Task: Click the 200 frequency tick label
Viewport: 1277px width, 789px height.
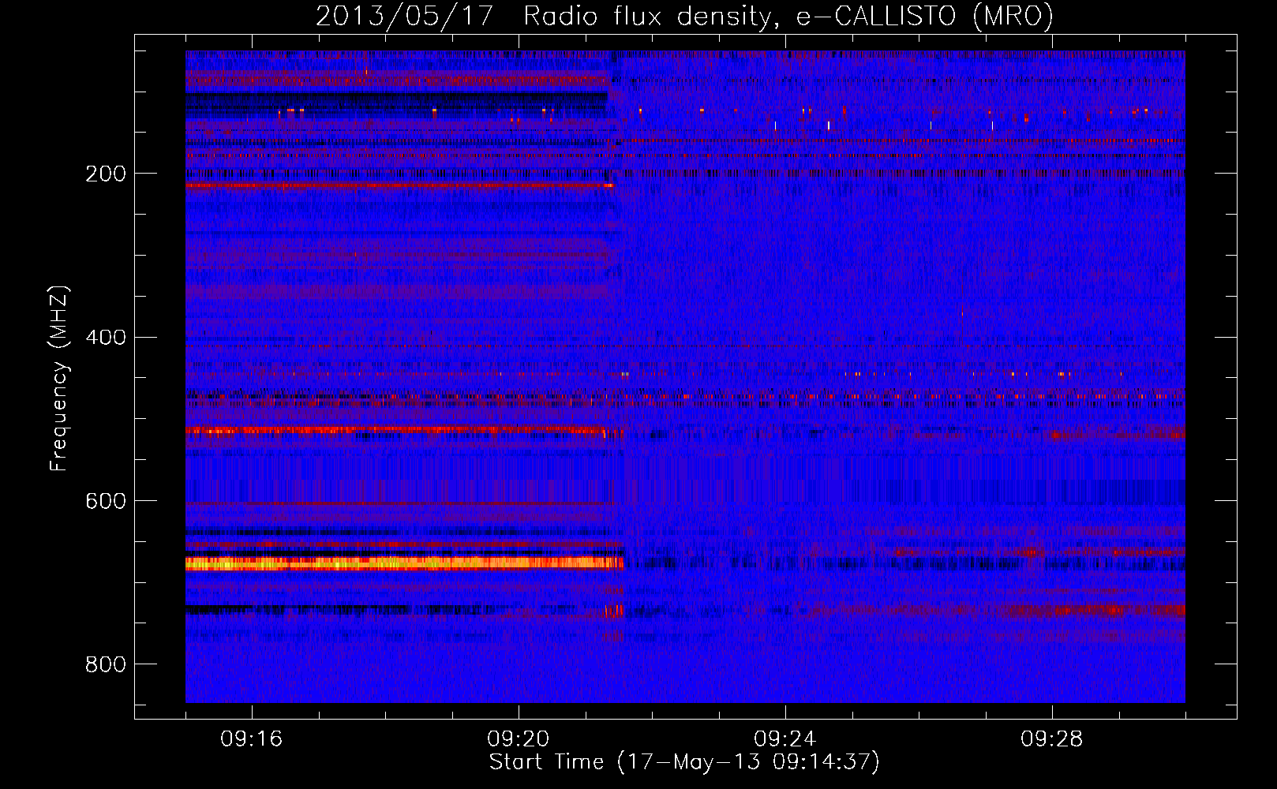Action: click(106, 174)
